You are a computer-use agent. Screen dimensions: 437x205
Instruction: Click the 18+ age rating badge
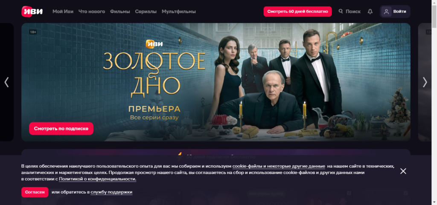point(33,32)
